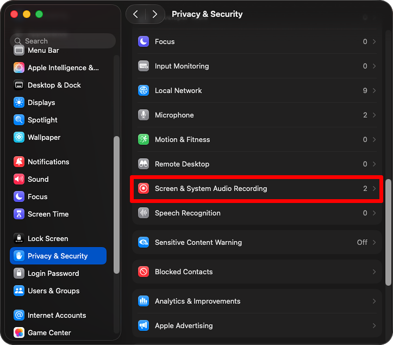Click the Notifications bell icon in sidebar
The height and width of the screenshot is (345, 393).
[19, 162]
